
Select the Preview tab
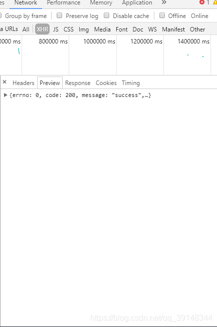[x=50, y=83]
